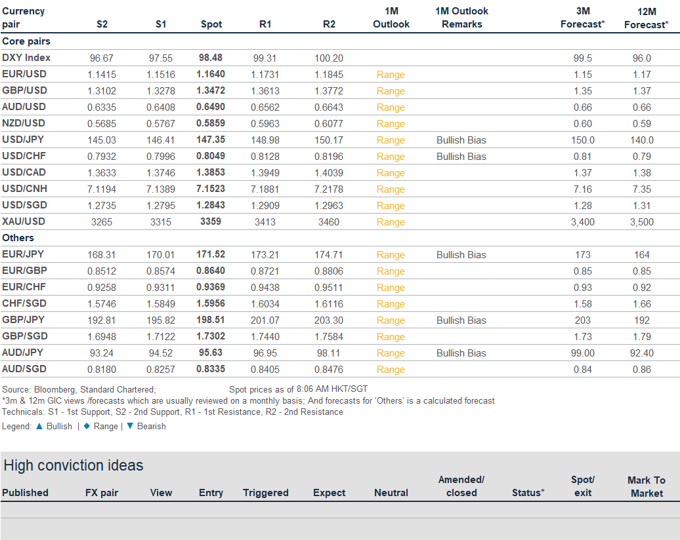680x540 pixels.
Task: Click XAU/USD spot value 3359
Action: (211, 222)
